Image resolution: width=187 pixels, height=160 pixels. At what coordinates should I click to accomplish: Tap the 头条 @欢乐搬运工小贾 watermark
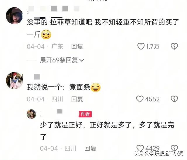click(x=159, y=154)
